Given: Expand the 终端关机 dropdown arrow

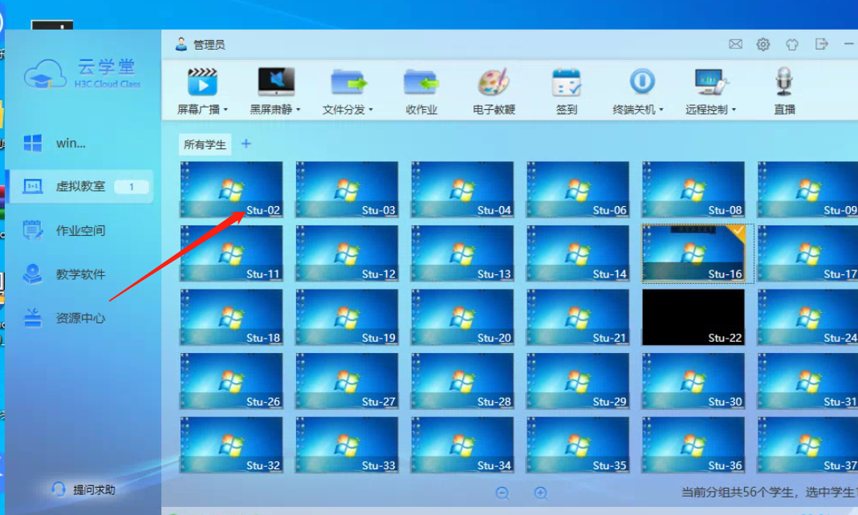Looking at the screenshot, I should coord(661,110).
